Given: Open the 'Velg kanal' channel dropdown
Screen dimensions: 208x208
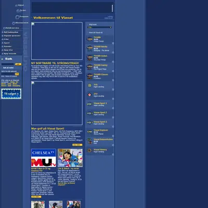Looking at the screenshot, I should [100, 27].
